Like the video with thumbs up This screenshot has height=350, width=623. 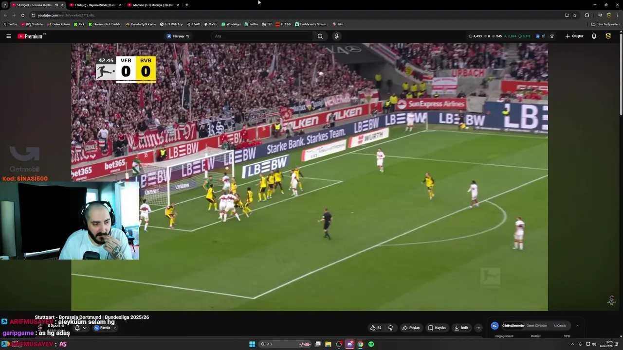coord(376,328)
